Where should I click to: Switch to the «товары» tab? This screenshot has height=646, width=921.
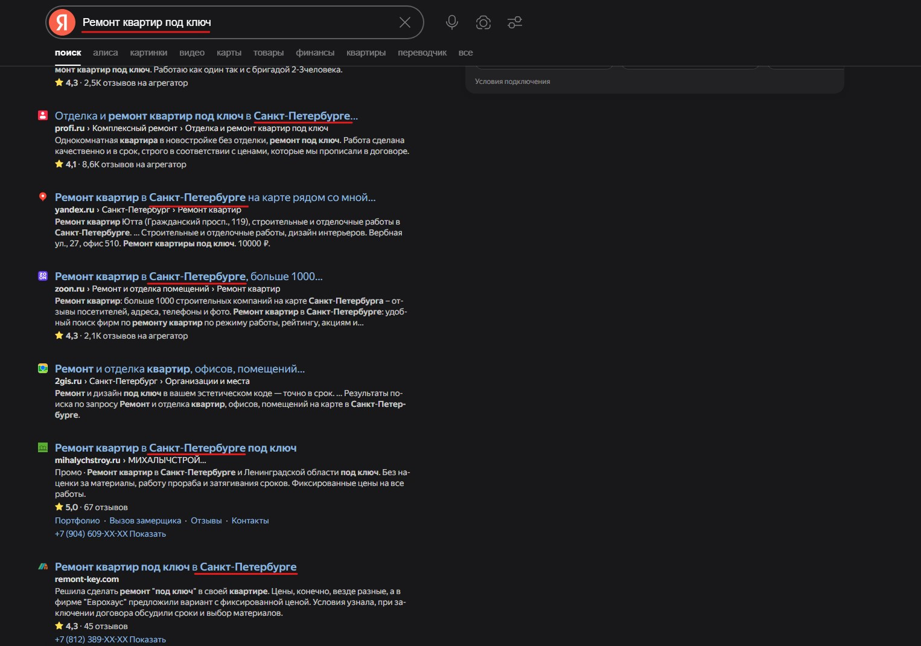[x=269, y=53]
